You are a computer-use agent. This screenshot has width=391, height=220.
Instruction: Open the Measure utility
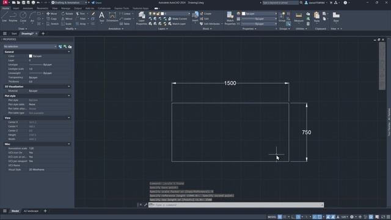click(x=299, y=17)
